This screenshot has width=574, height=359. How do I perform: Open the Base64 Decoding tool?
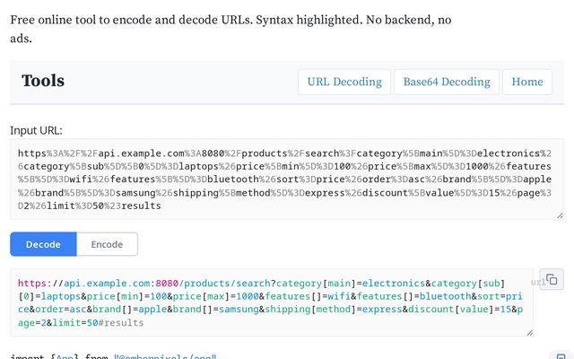coord(446,82)
